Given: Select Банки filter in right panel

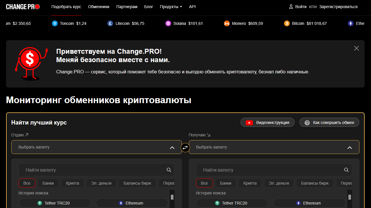Looking at the screenshot, I should (226, 183).
